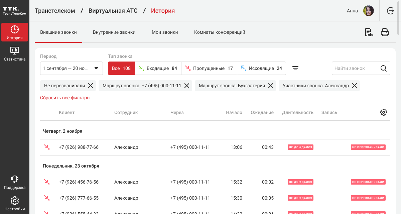Remove the Не перезванивали filter chip
The image size is (401, 214).
tap(91, 86)
